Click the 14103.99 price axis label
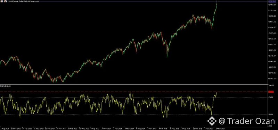The height and width of the screenshot is (130, 278). pos(272,67)
